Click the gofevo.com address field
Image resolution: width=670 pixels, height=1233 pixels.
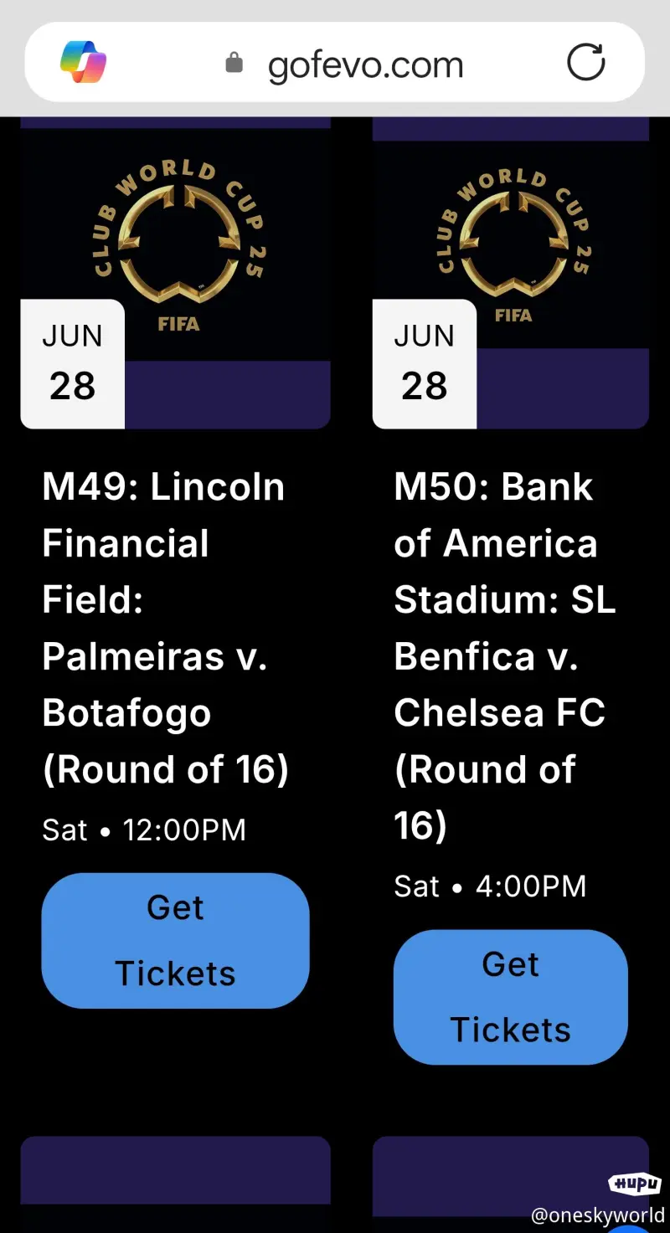pyautogui.click(x=365, y=65)
